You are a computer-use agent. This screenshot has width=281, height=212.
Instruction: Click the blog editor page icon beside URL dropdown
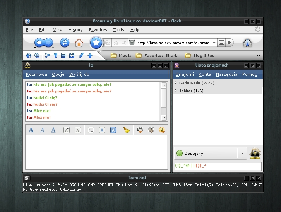coord(221,43)
